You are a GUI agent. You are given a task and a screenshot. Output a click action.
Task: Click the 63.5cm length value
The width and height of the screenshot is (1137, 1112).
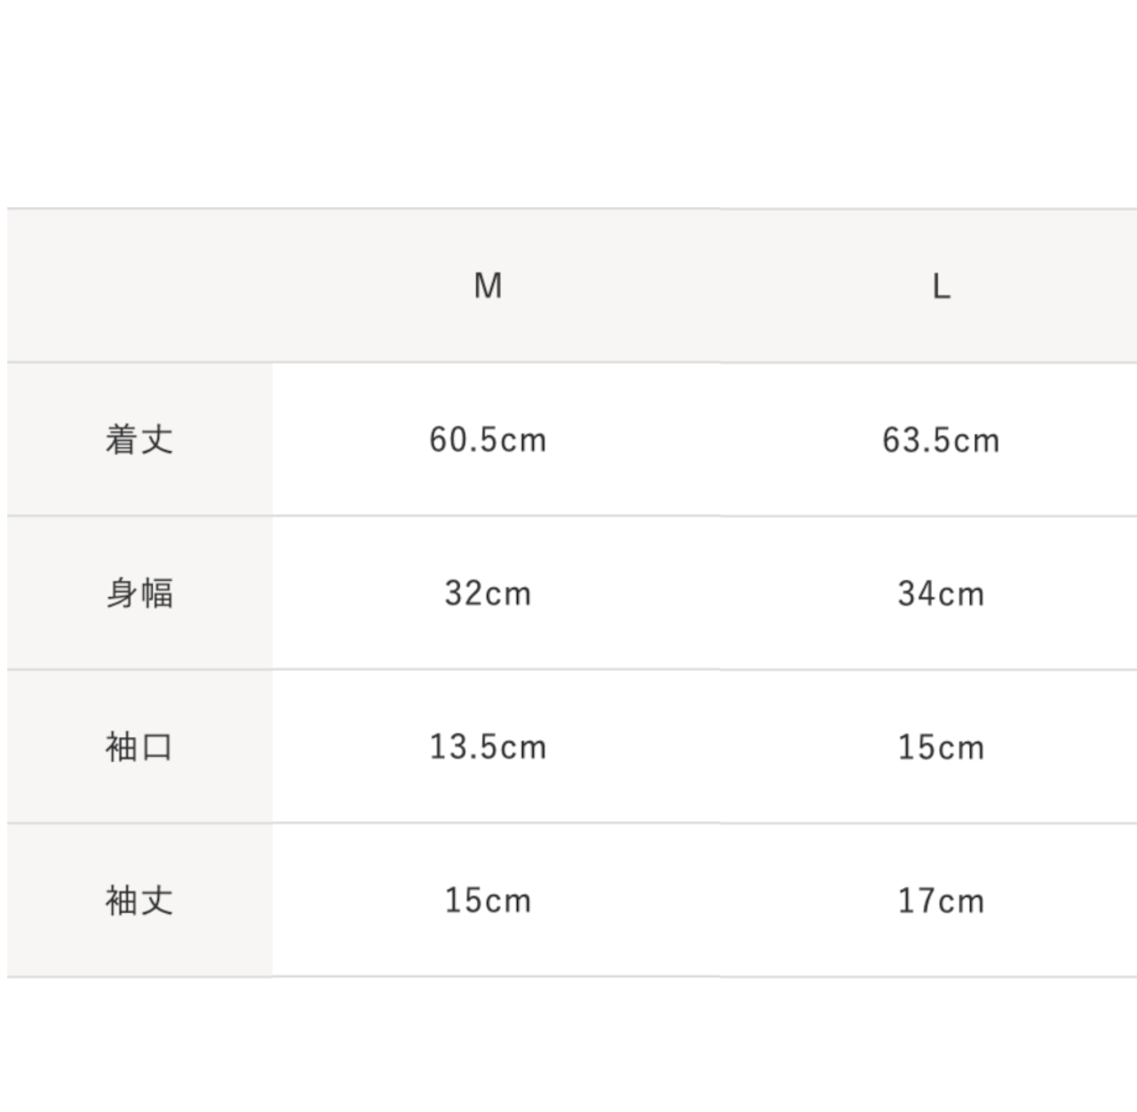point(941,440)
